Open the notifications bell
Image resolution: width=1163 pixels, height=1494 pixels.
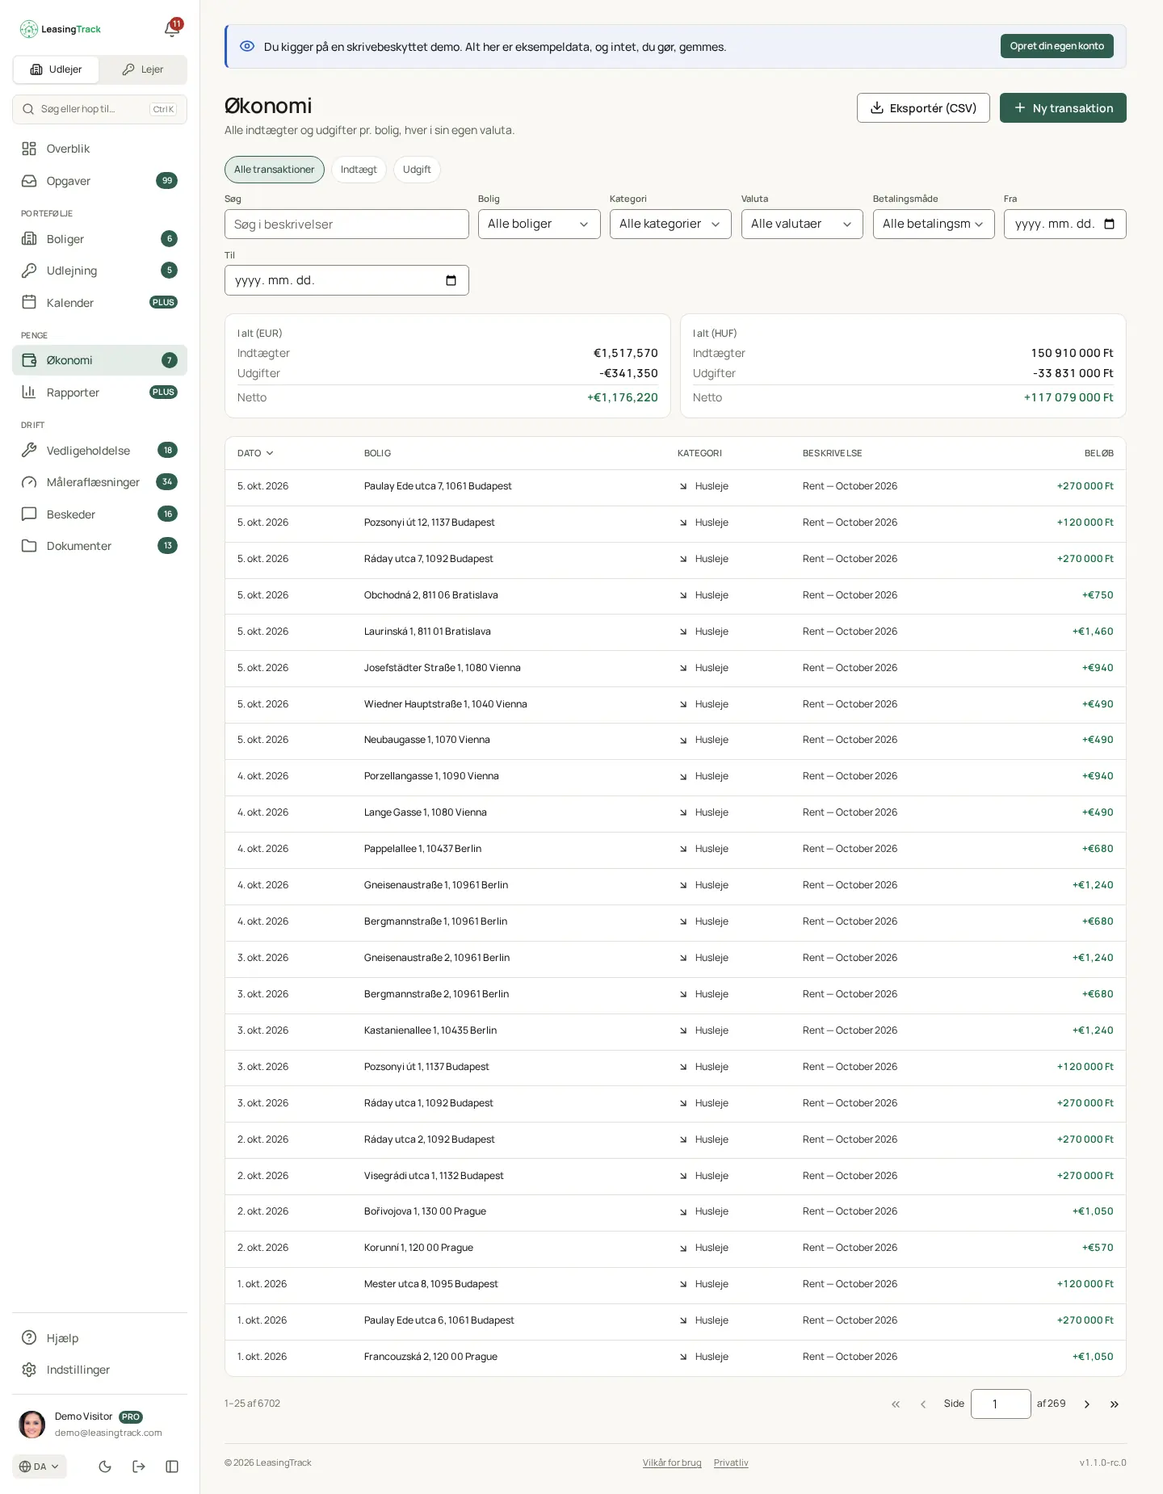[x=172, y=29]
